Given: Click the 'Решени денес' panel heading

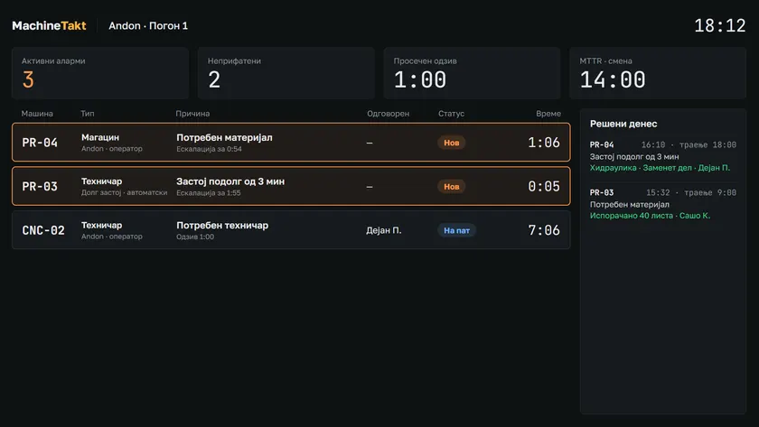Looking at the screenshot, I should pyautogui.click(x=623, y=124).
